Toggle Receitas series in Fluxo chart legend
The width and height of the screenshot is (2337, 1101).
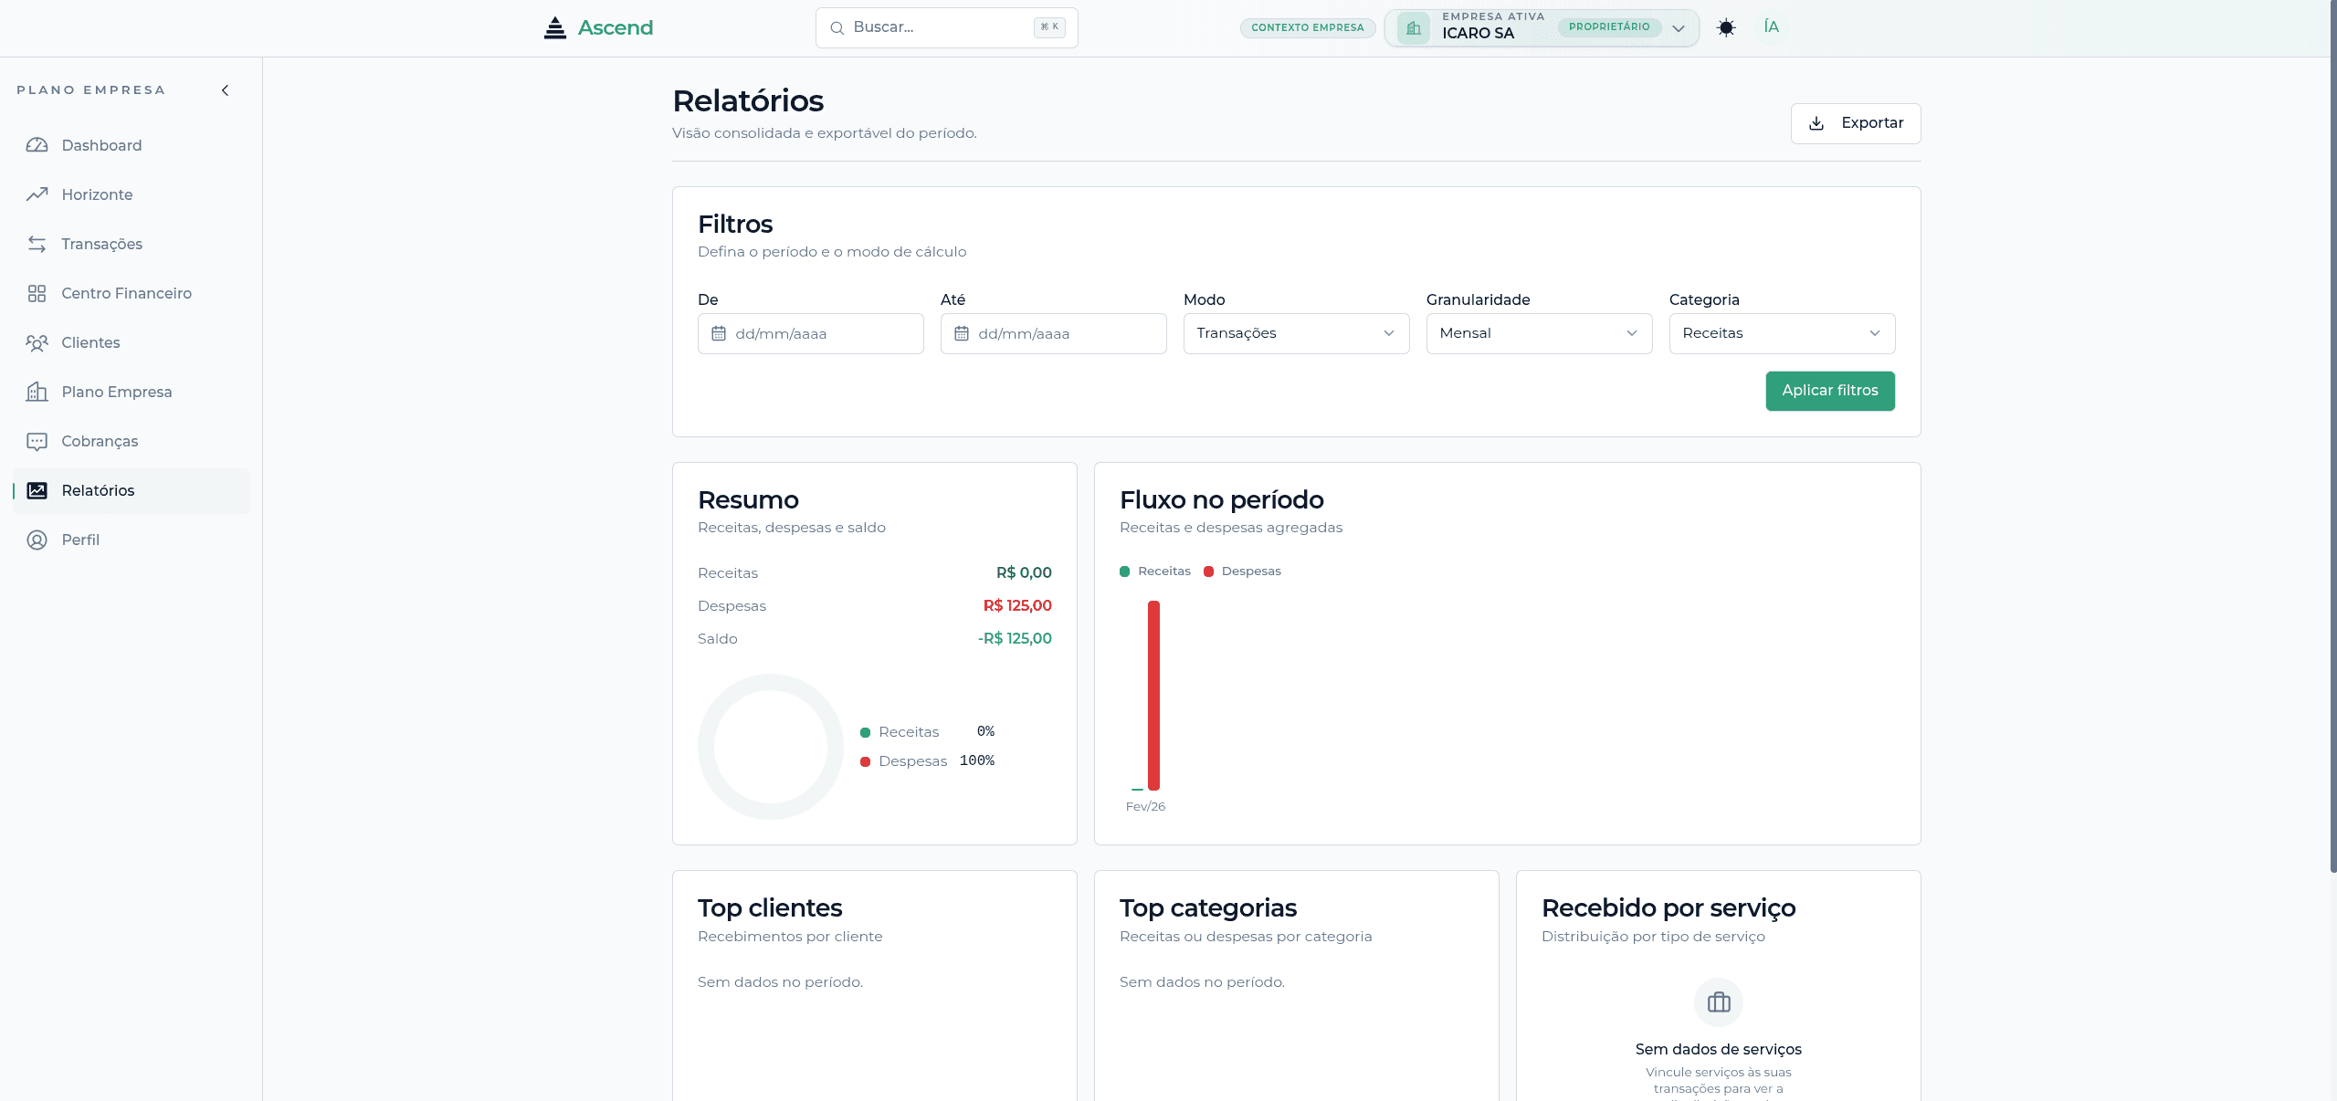(1155, 571)
